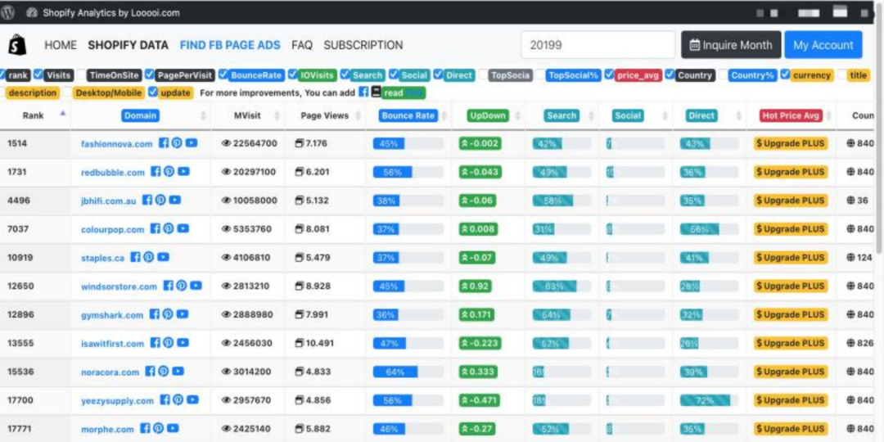Click the WordPress logo icon
This screenshot has height=442, width=884.
(7, 11)
